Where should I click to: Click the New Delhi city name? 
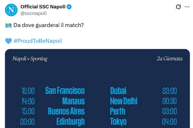coord(124,101)
